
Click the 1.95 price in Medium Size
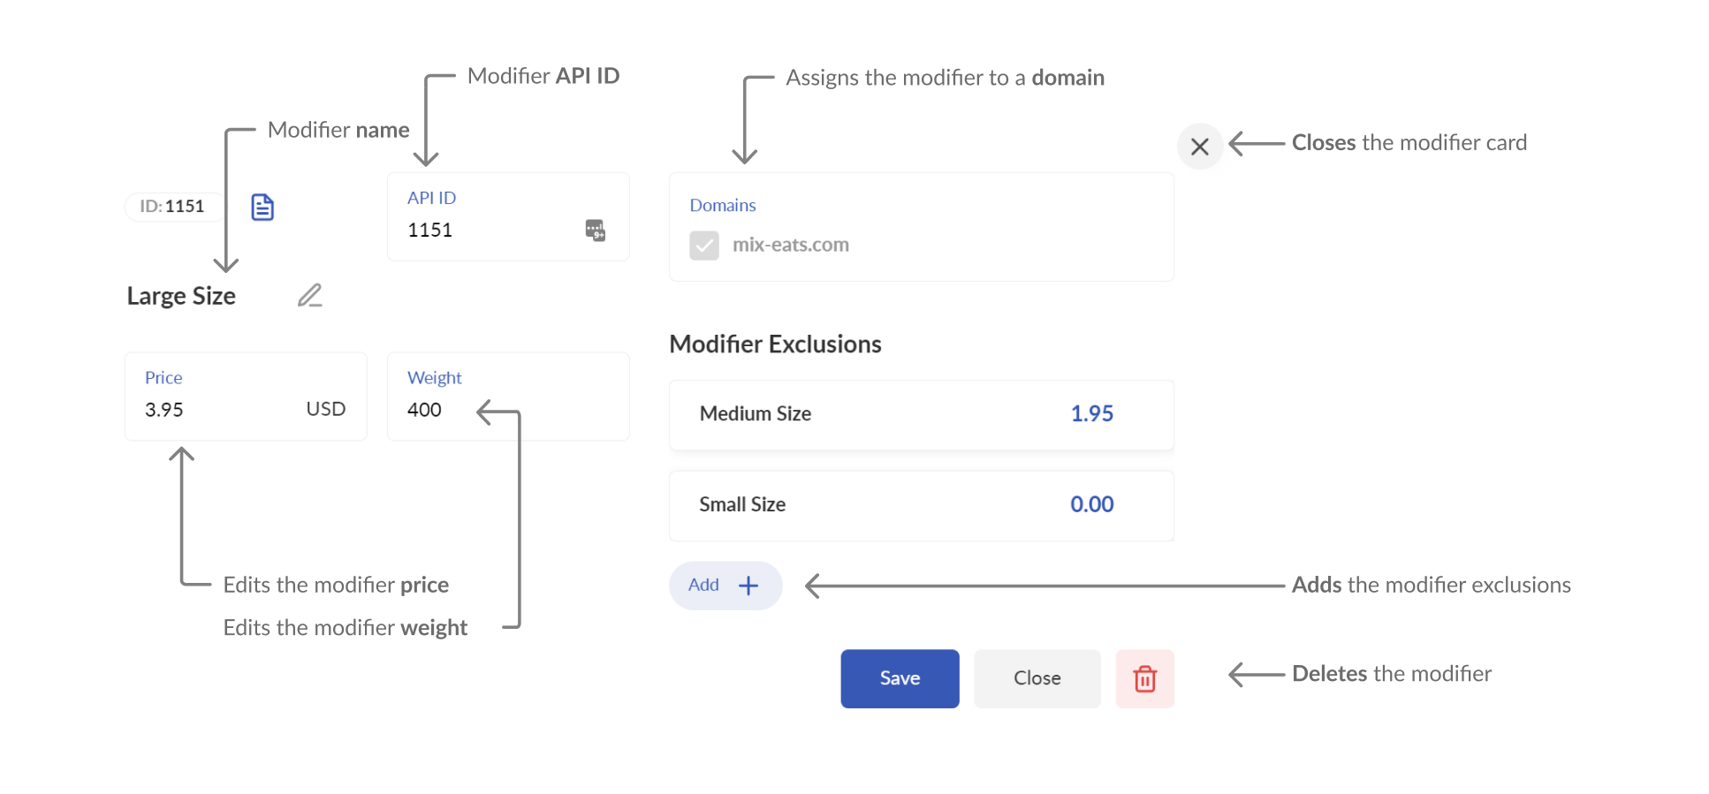tap(1092, 414)
